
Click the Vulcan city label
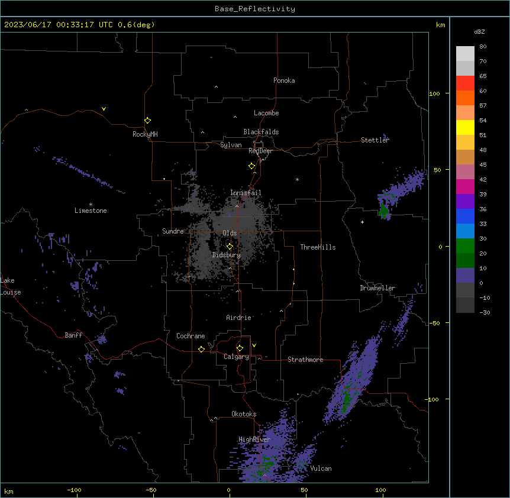(x=321, y=468)
